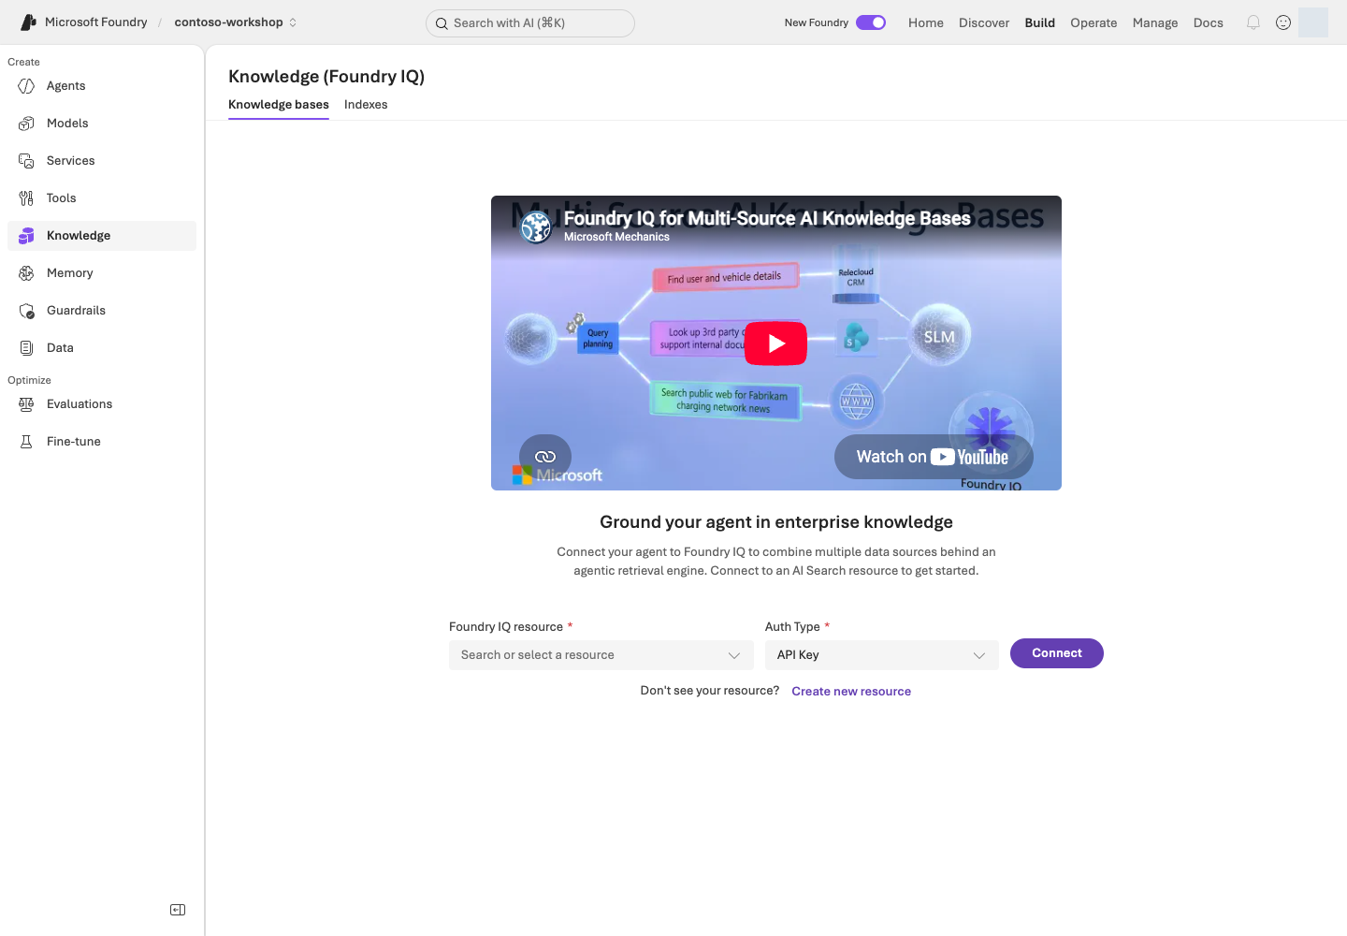Click the Search with AI field
1347x936 pixels.
pyautogui.click(x=530, y=23)
